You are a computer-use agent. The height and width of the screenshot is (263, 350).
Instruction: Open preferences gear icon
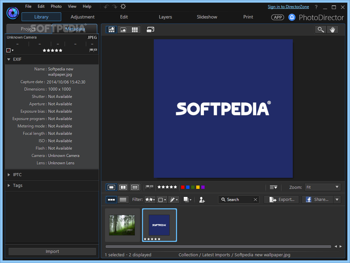(123, 6)
